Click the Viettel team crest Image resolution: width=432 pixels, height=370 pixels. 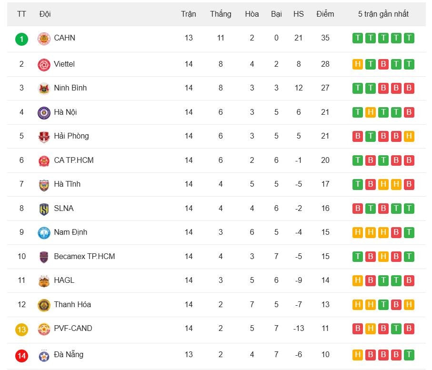tap(44, 65)
